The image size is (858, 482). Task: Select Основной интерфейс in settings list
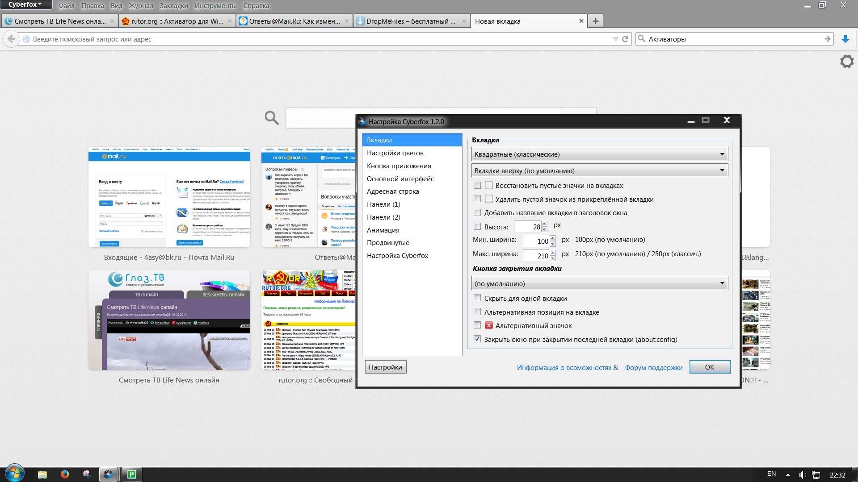[x=412, y=179]
